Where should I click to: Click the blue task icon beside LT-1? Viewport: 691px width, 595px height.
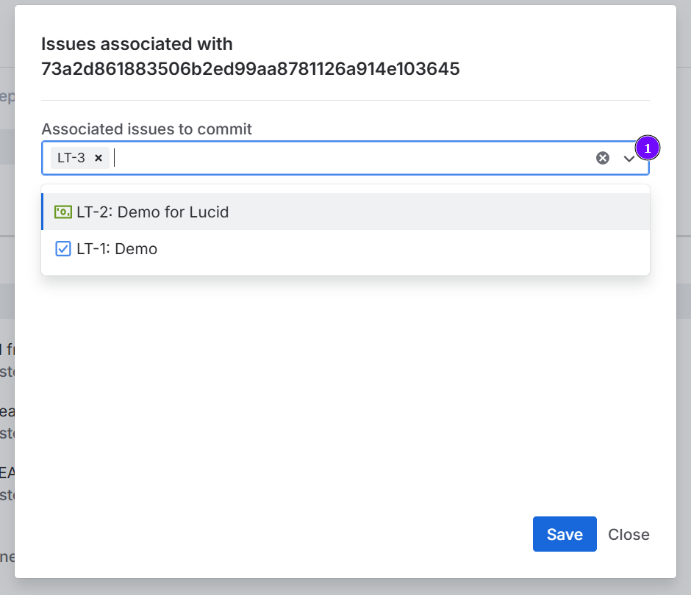(63, 249)
